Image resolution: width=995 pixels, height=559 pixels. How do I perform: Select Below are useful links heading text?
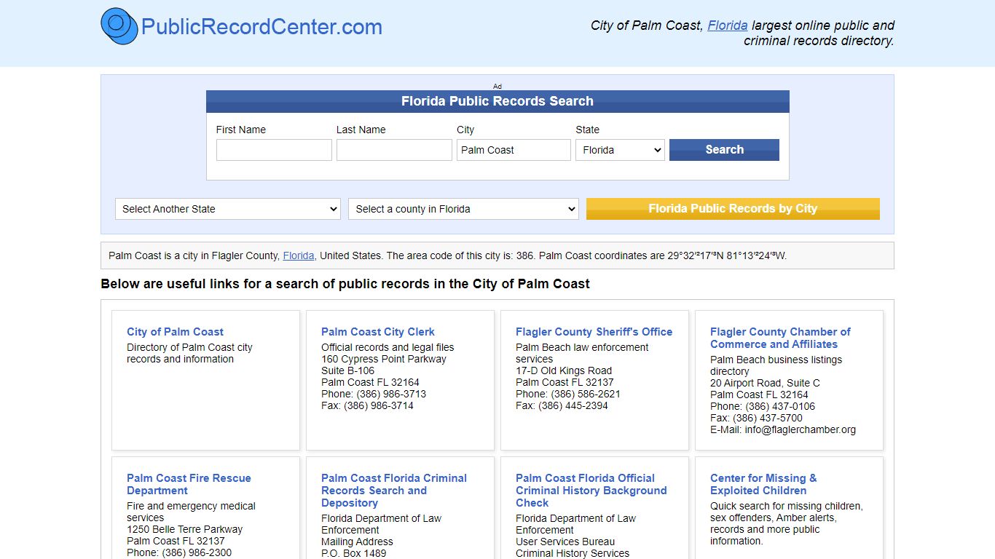pyautogui.click(x=345, y=284)
